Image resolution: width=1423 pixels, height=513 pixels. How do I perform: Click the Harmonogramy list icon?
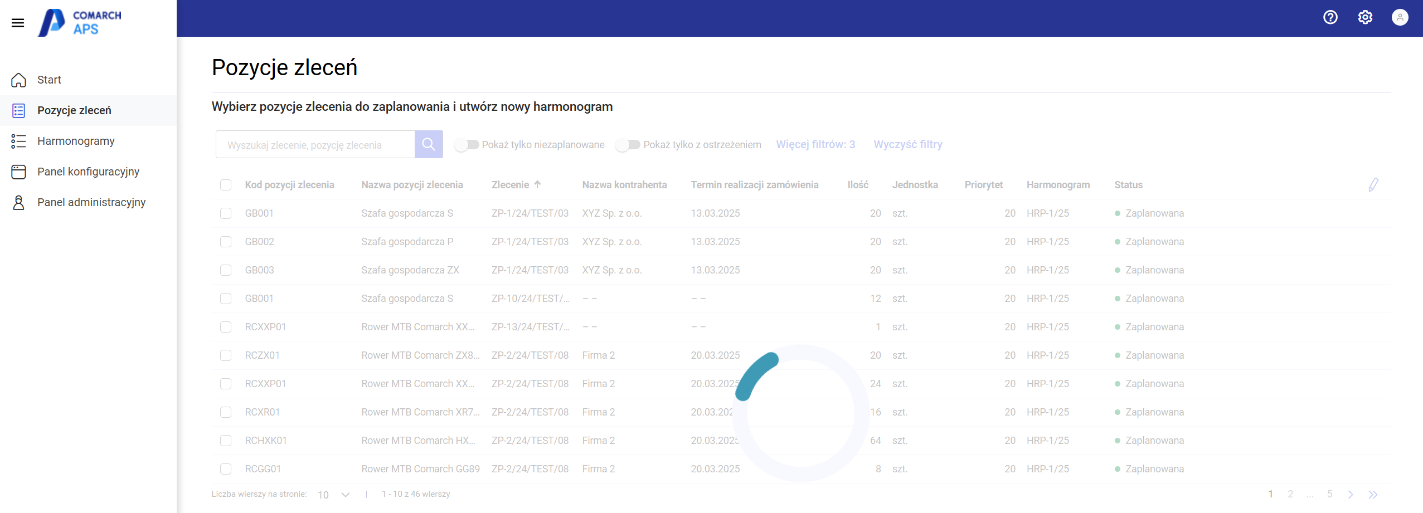pyautogui.click(x=18, y=141)
